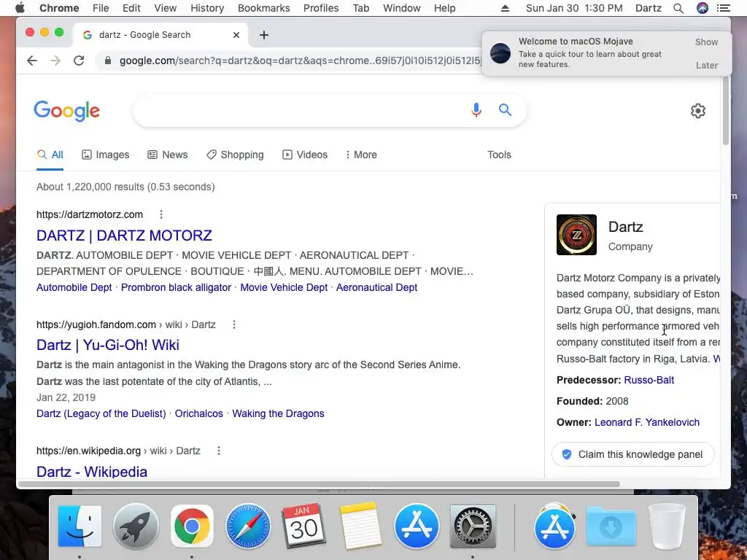Open the File menu
This screenshot has width=747, height=560.
pos(101,8)
